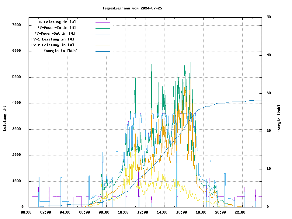Click line sample beside Energie legend entry
Screen dimensions: 292x219
tap(103, 51)
